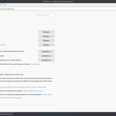Open View PureBrowser studies link

33,91
